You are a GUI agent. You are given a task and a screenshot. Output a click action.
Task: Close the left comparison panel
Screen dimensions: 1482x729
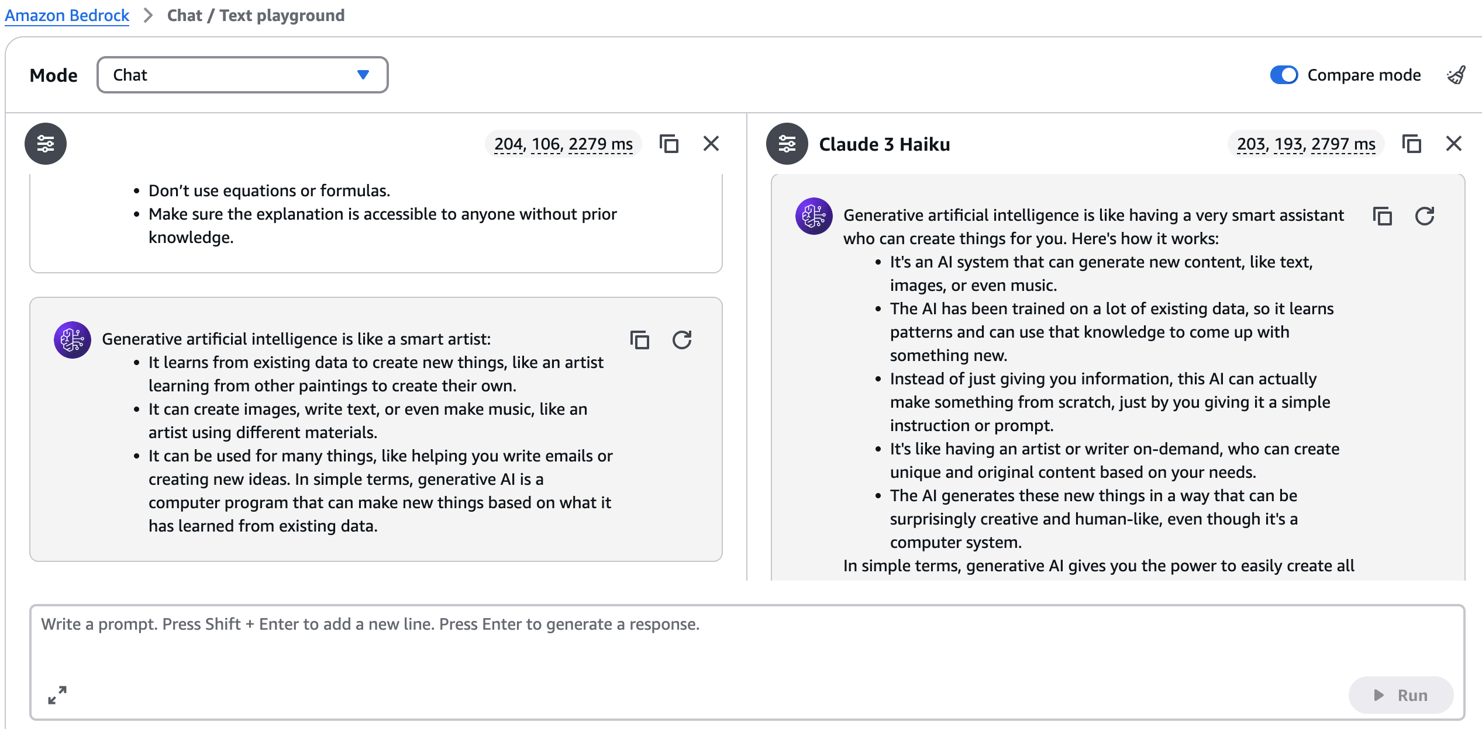(x=711, y=144)
